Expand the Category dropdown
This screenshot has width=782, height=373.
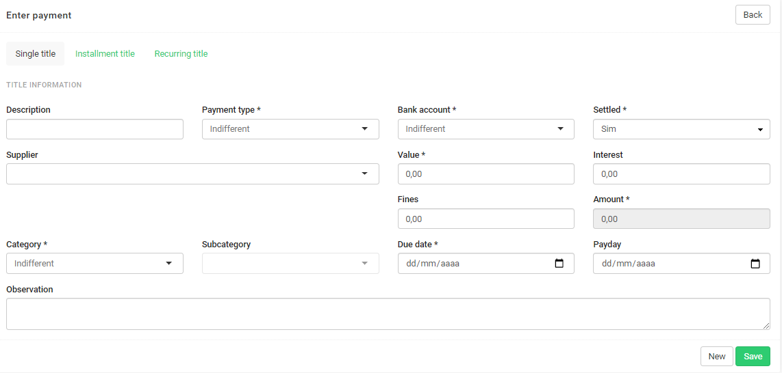94,264
